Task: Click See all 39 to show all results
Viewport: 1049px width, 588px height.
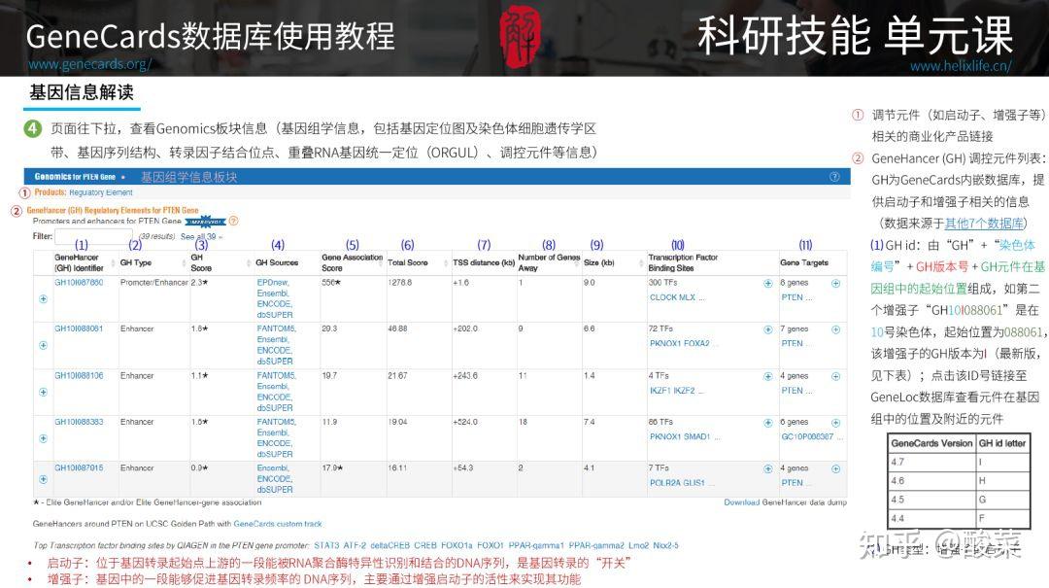Action: point(199,235)
